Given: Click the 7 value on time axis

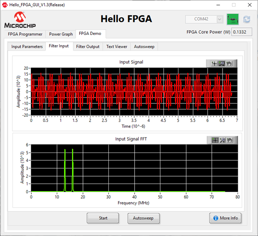Looking at the screenshot, I should pyautogui.click(x=237, y=120).
